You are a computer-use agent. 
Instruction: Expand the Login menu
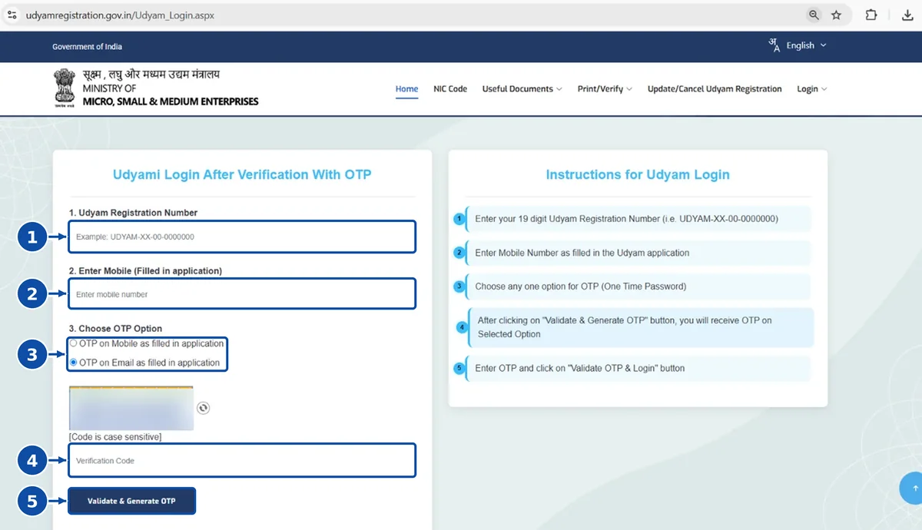tap(811, 89)
